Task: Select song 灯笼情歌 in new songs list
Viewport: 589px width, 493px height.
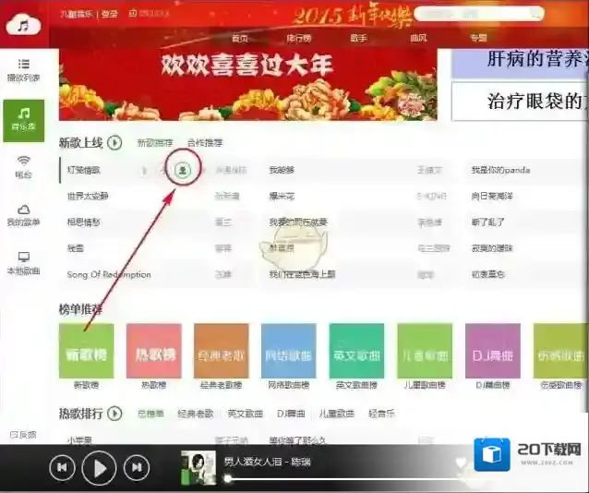Action: click(83, 170)
